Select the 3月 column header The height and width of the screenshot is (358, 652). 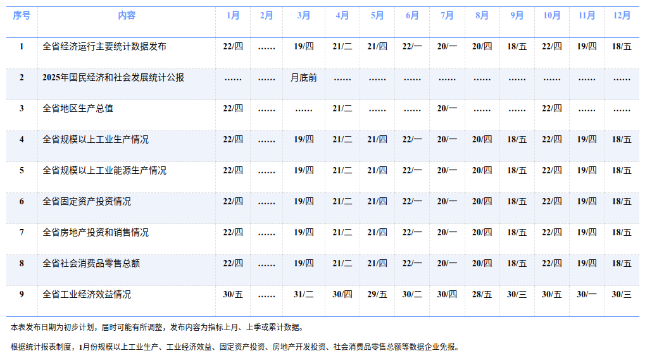pyautogui.click(x=304, y=16)
